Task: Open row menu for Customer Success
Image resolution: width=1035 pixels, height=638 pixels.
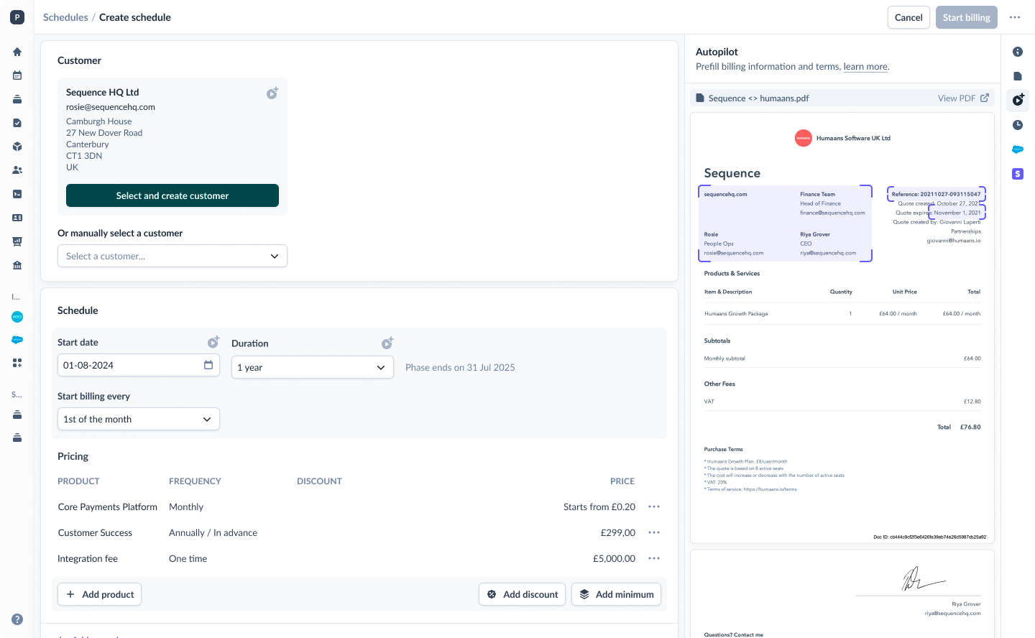Action: [654, 532]
